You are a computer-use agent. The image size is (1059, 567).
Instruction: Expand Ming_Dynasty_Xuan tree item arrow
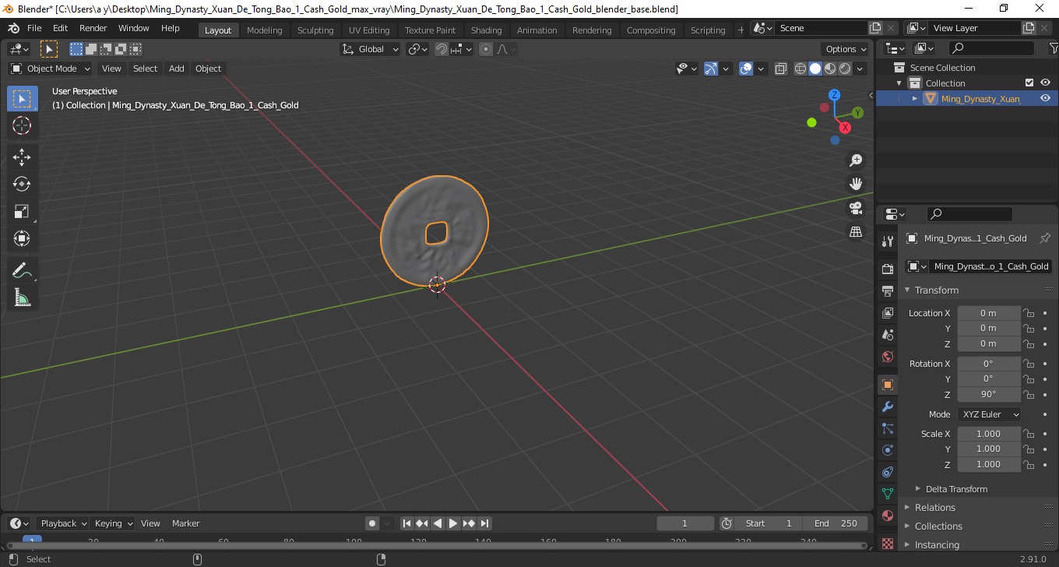tap(915, 98)
